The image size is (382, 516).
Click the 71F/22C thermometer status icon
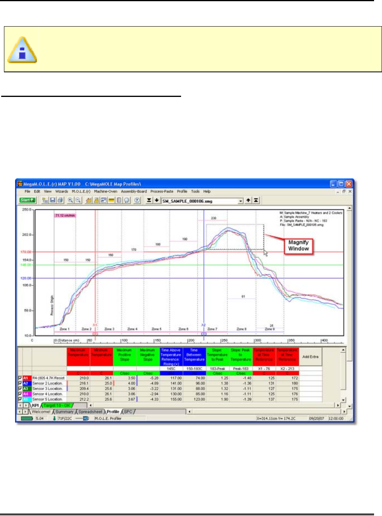click(x=55, y=419)
